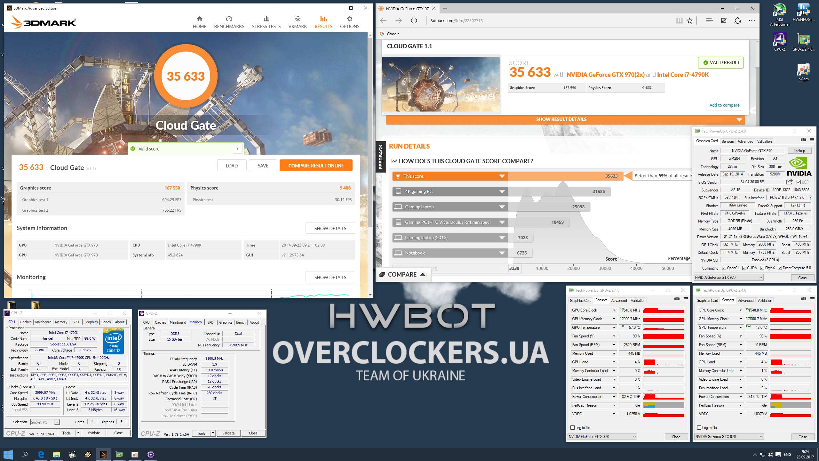Expand the This score comparison dropdown
The height and width of the screenshot is (461, 819).
(x=502, y=176)
